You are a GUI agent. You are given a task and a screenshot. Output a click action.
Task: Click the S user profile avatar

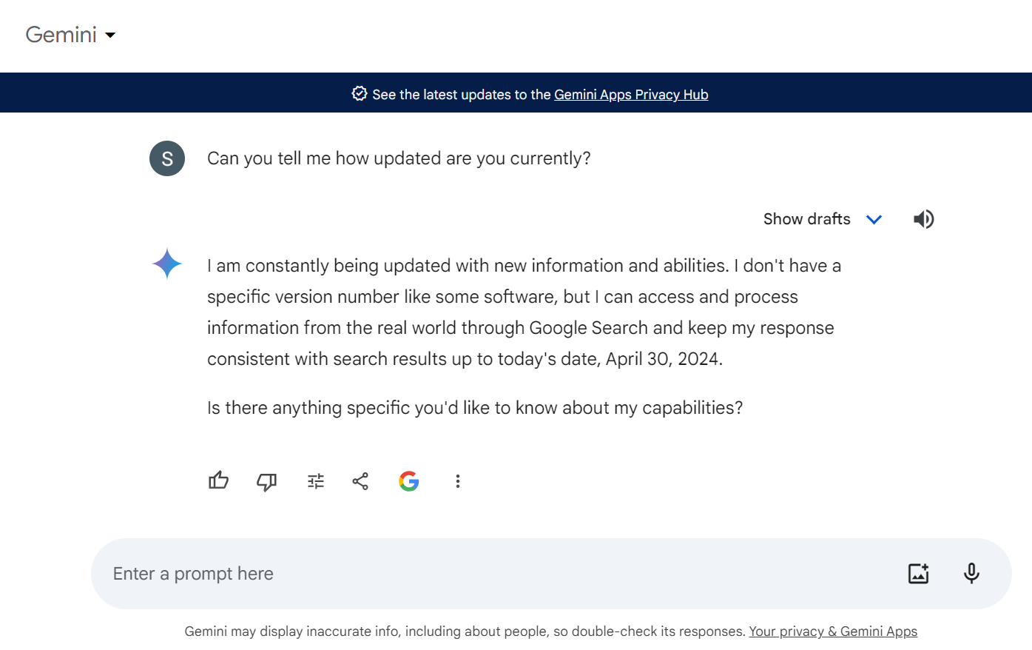pos(167,158)
